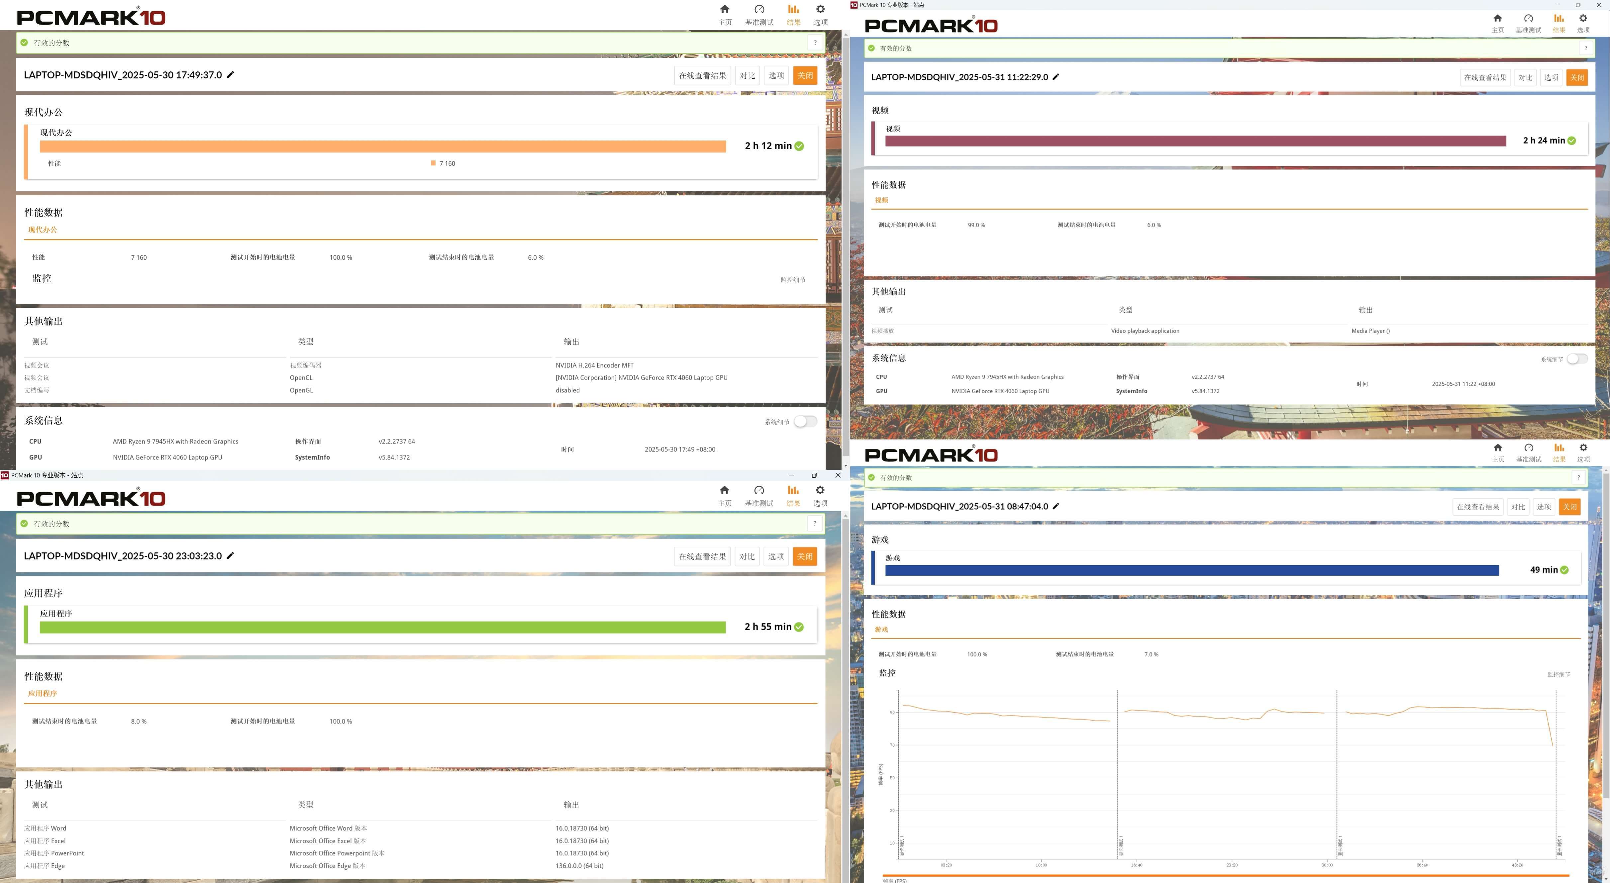Click the 49 min gaming result
This screenshot has width=1610, height=883.
tap(1544, 570)
